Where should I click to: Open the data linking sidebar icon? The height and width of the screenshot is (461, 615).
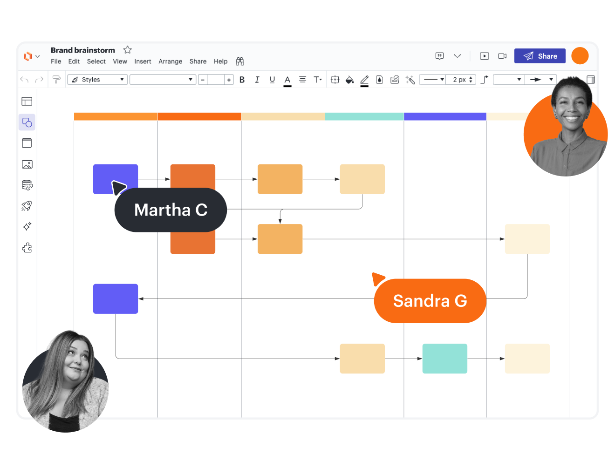pos(27,185)
